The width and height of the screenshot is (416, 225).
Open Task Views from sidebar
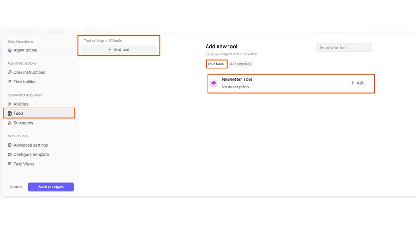click(x=24, y=164)
